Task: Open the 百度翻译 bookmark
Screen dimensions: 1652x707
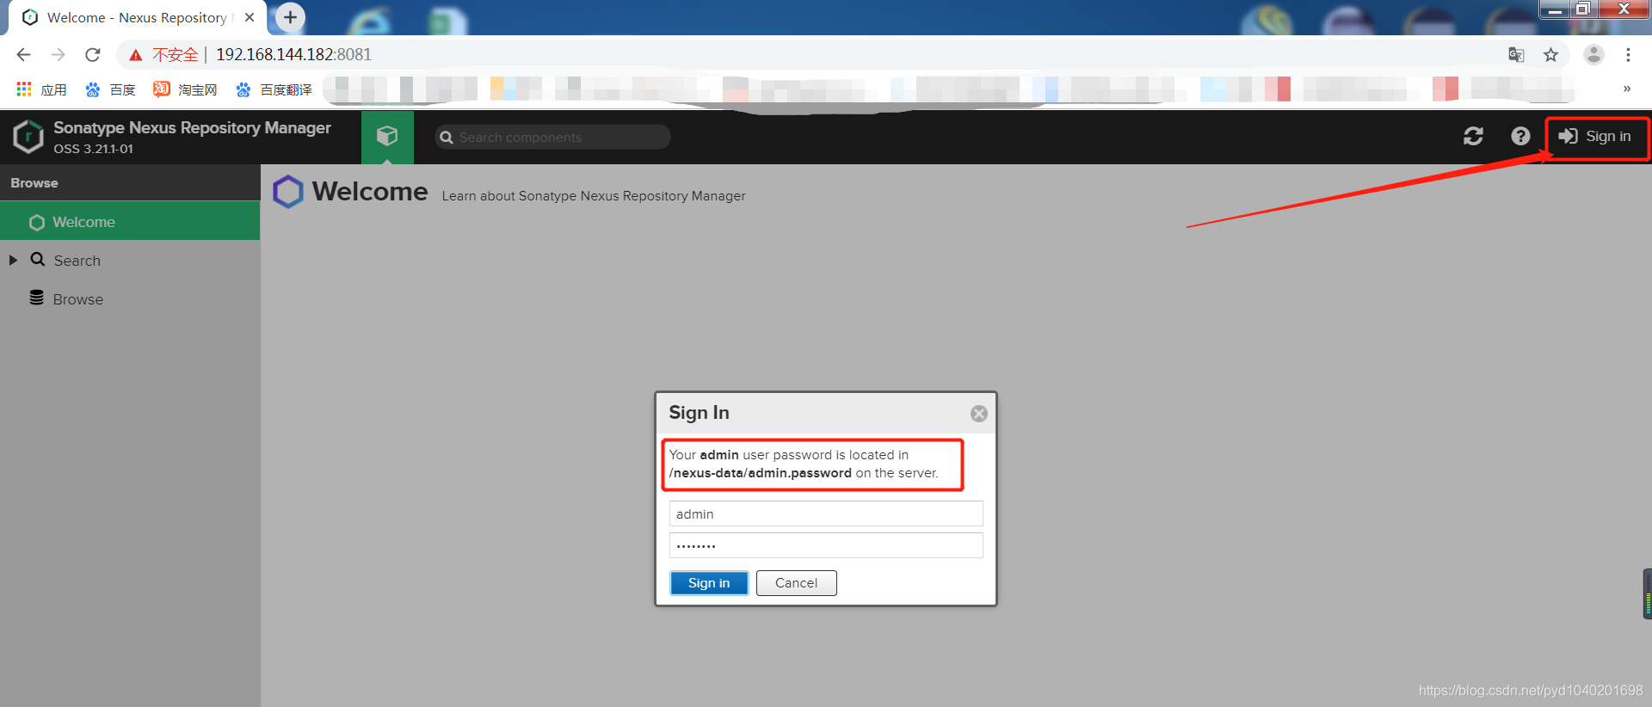Action: pos(274,89)
